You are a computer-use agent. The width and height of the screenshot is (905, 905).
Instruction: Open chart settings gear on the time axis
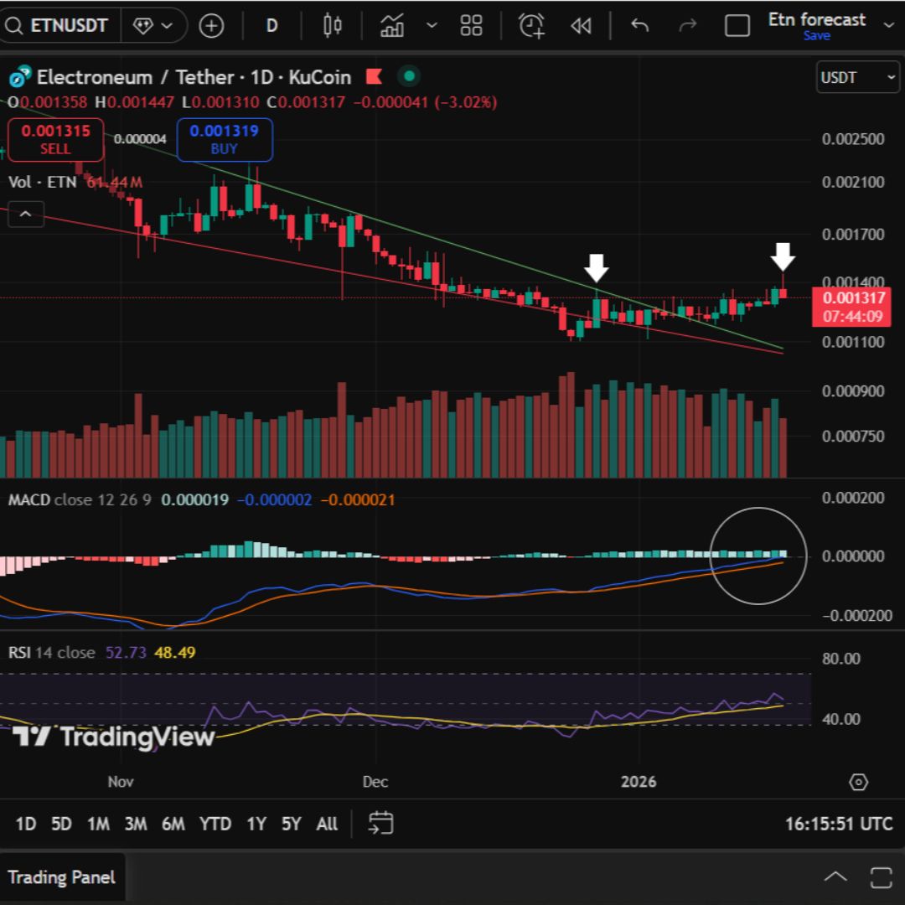tap(858, 782)
